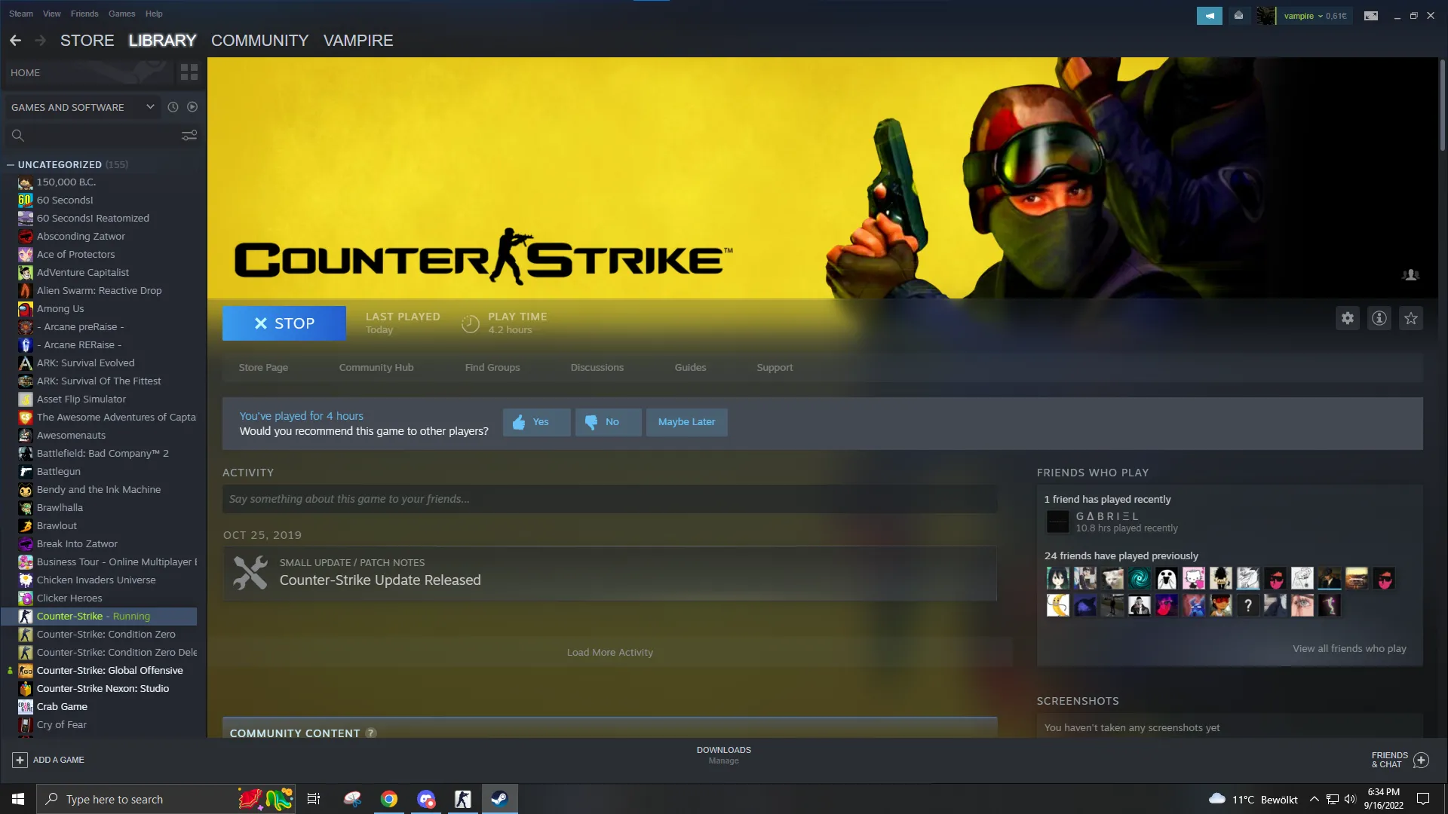Screen dimensions: 1448x814
Task: Go back with the left arrow
Action: pos(15,41)
